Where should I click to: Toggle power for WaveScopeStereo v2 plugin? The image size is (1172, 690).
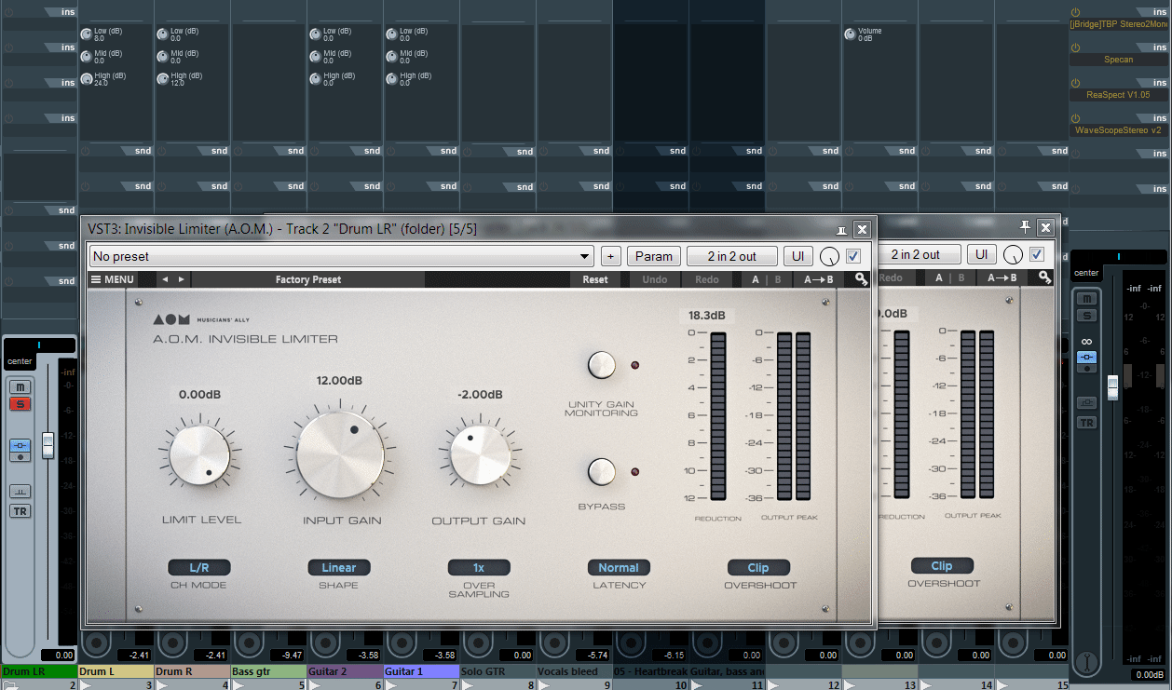pos(1075,118)
